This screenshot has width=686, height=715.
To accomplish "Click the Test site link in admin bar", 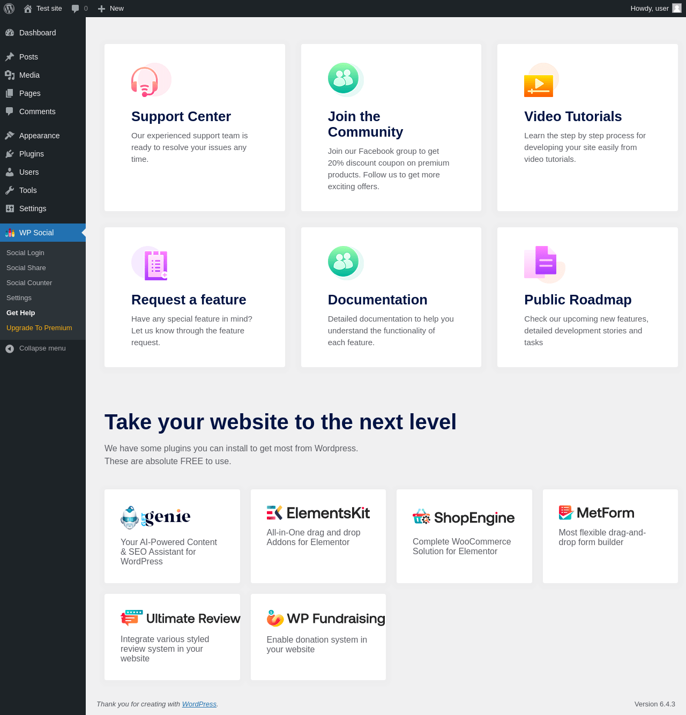I will click(43, 9).
